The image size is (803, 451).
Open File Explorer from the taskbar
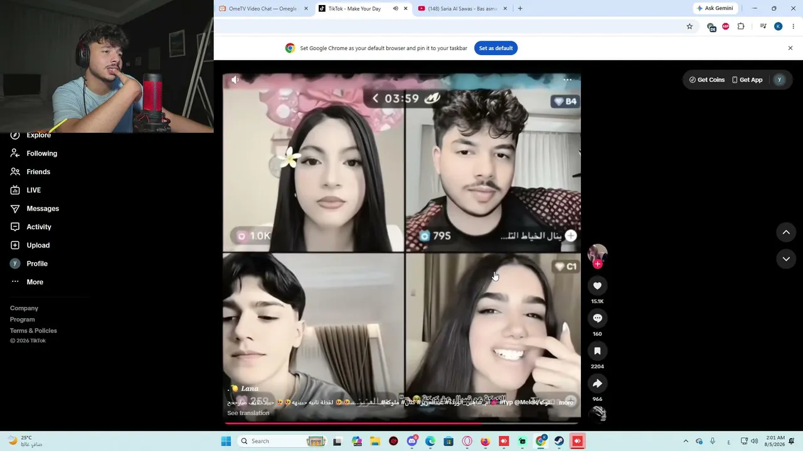(x=375, y=441)
